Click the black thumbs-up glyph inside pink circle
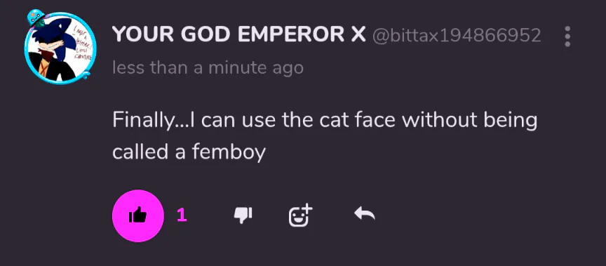 [138, 215]
